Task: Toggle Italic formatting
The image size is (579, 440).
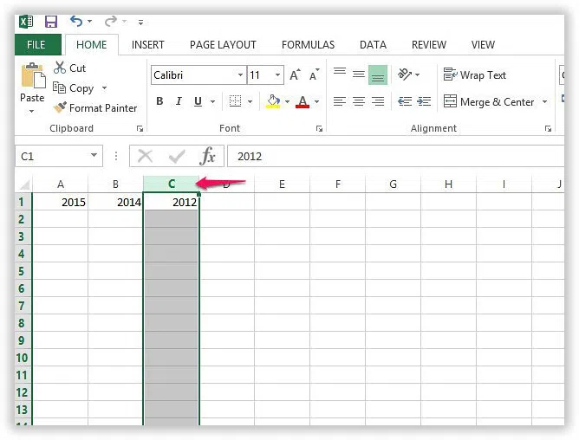Action: pyautogui.click(x=179, y=101)
